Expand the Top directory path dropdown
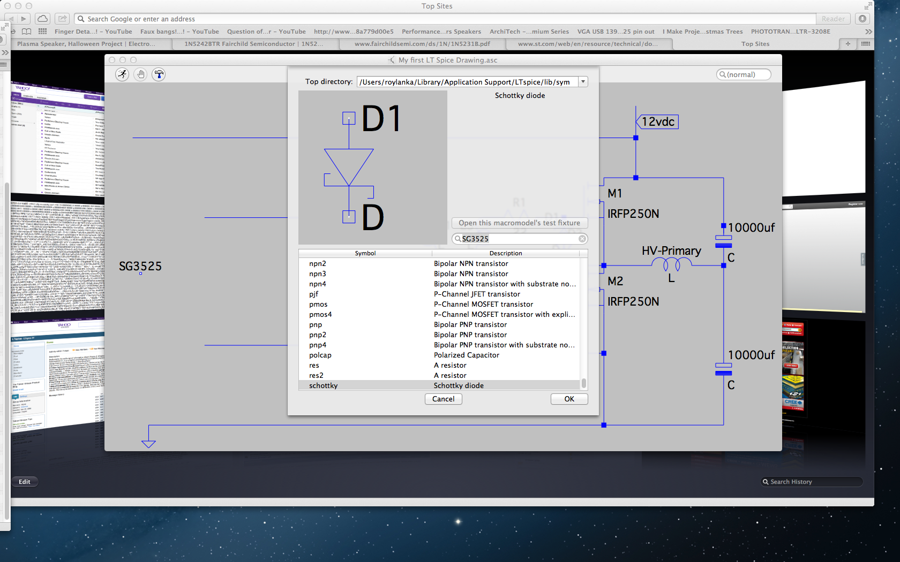The image size is (900, 562). (x=583, y=81)
